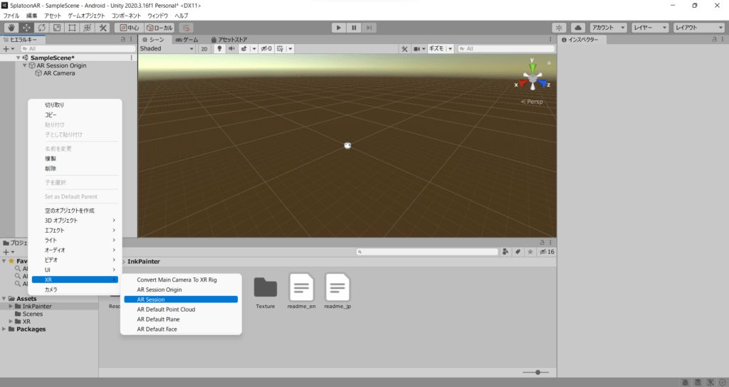The image size is (729, 387).
Task: Open SampleScene kebab options menu
Action: click(132, 58)
